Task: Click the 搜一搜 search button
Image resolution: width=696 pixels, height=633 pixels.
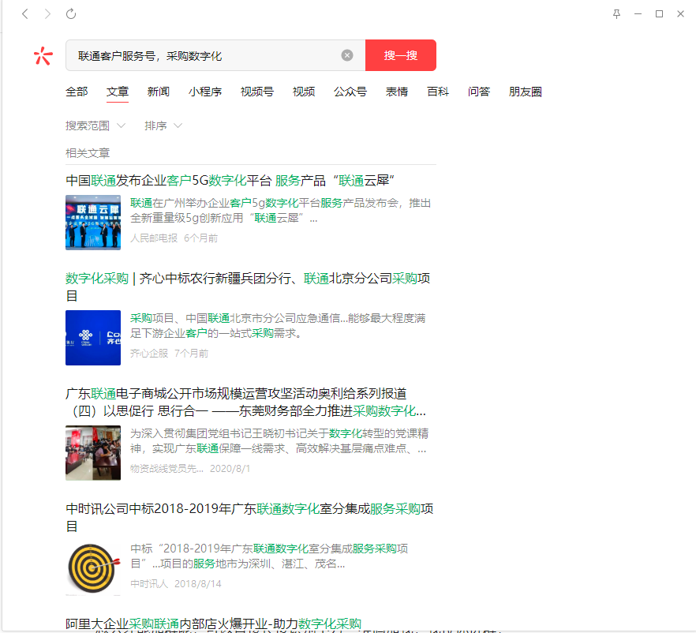Action: click(400, 55)
